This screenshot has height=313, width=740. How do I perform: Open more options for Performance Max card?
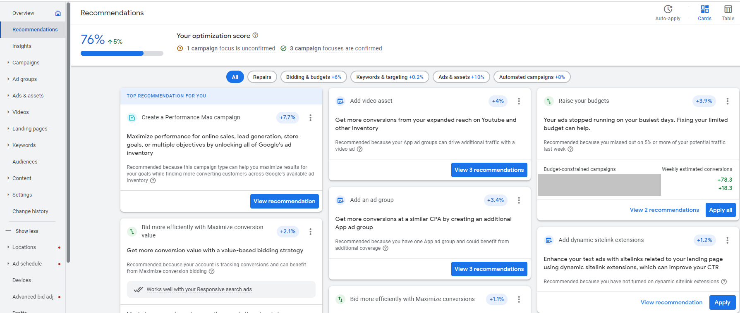310,118
